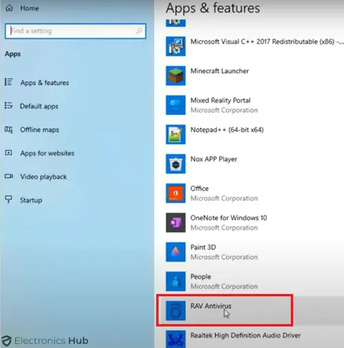
Task: Click the Apps for websites icon
Action: [9, 153]
